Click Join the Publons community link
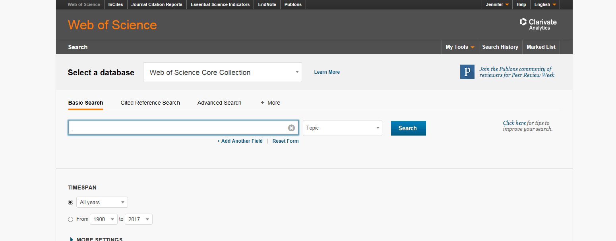Screen dimensions: 616x241 click(x=517, y=72)
